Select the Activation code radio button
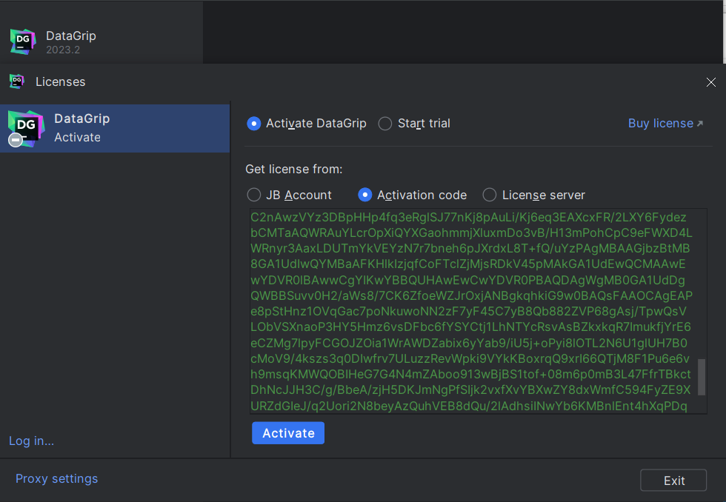726x502 pixels. click(365, 195)
